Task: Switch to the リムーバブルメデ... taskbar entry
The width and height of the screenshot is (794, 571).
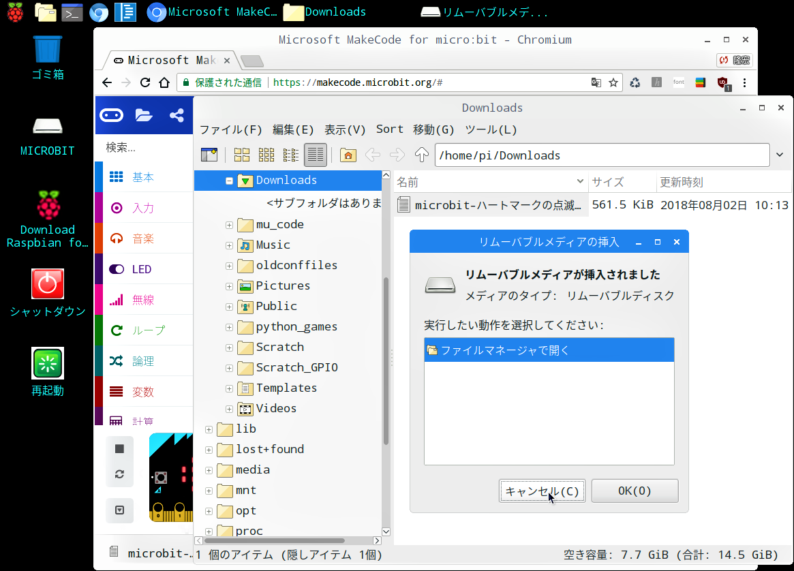Action: coord(485,12)
